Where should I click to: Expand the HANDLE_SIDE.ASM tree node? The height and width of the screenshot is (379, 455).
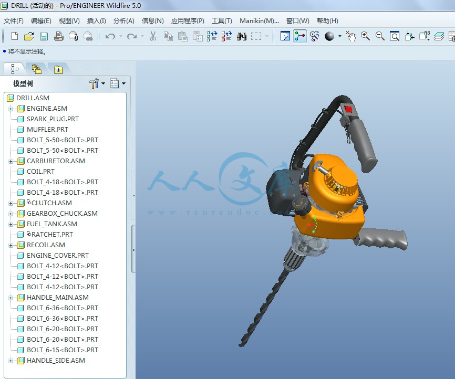pos(11,361)
